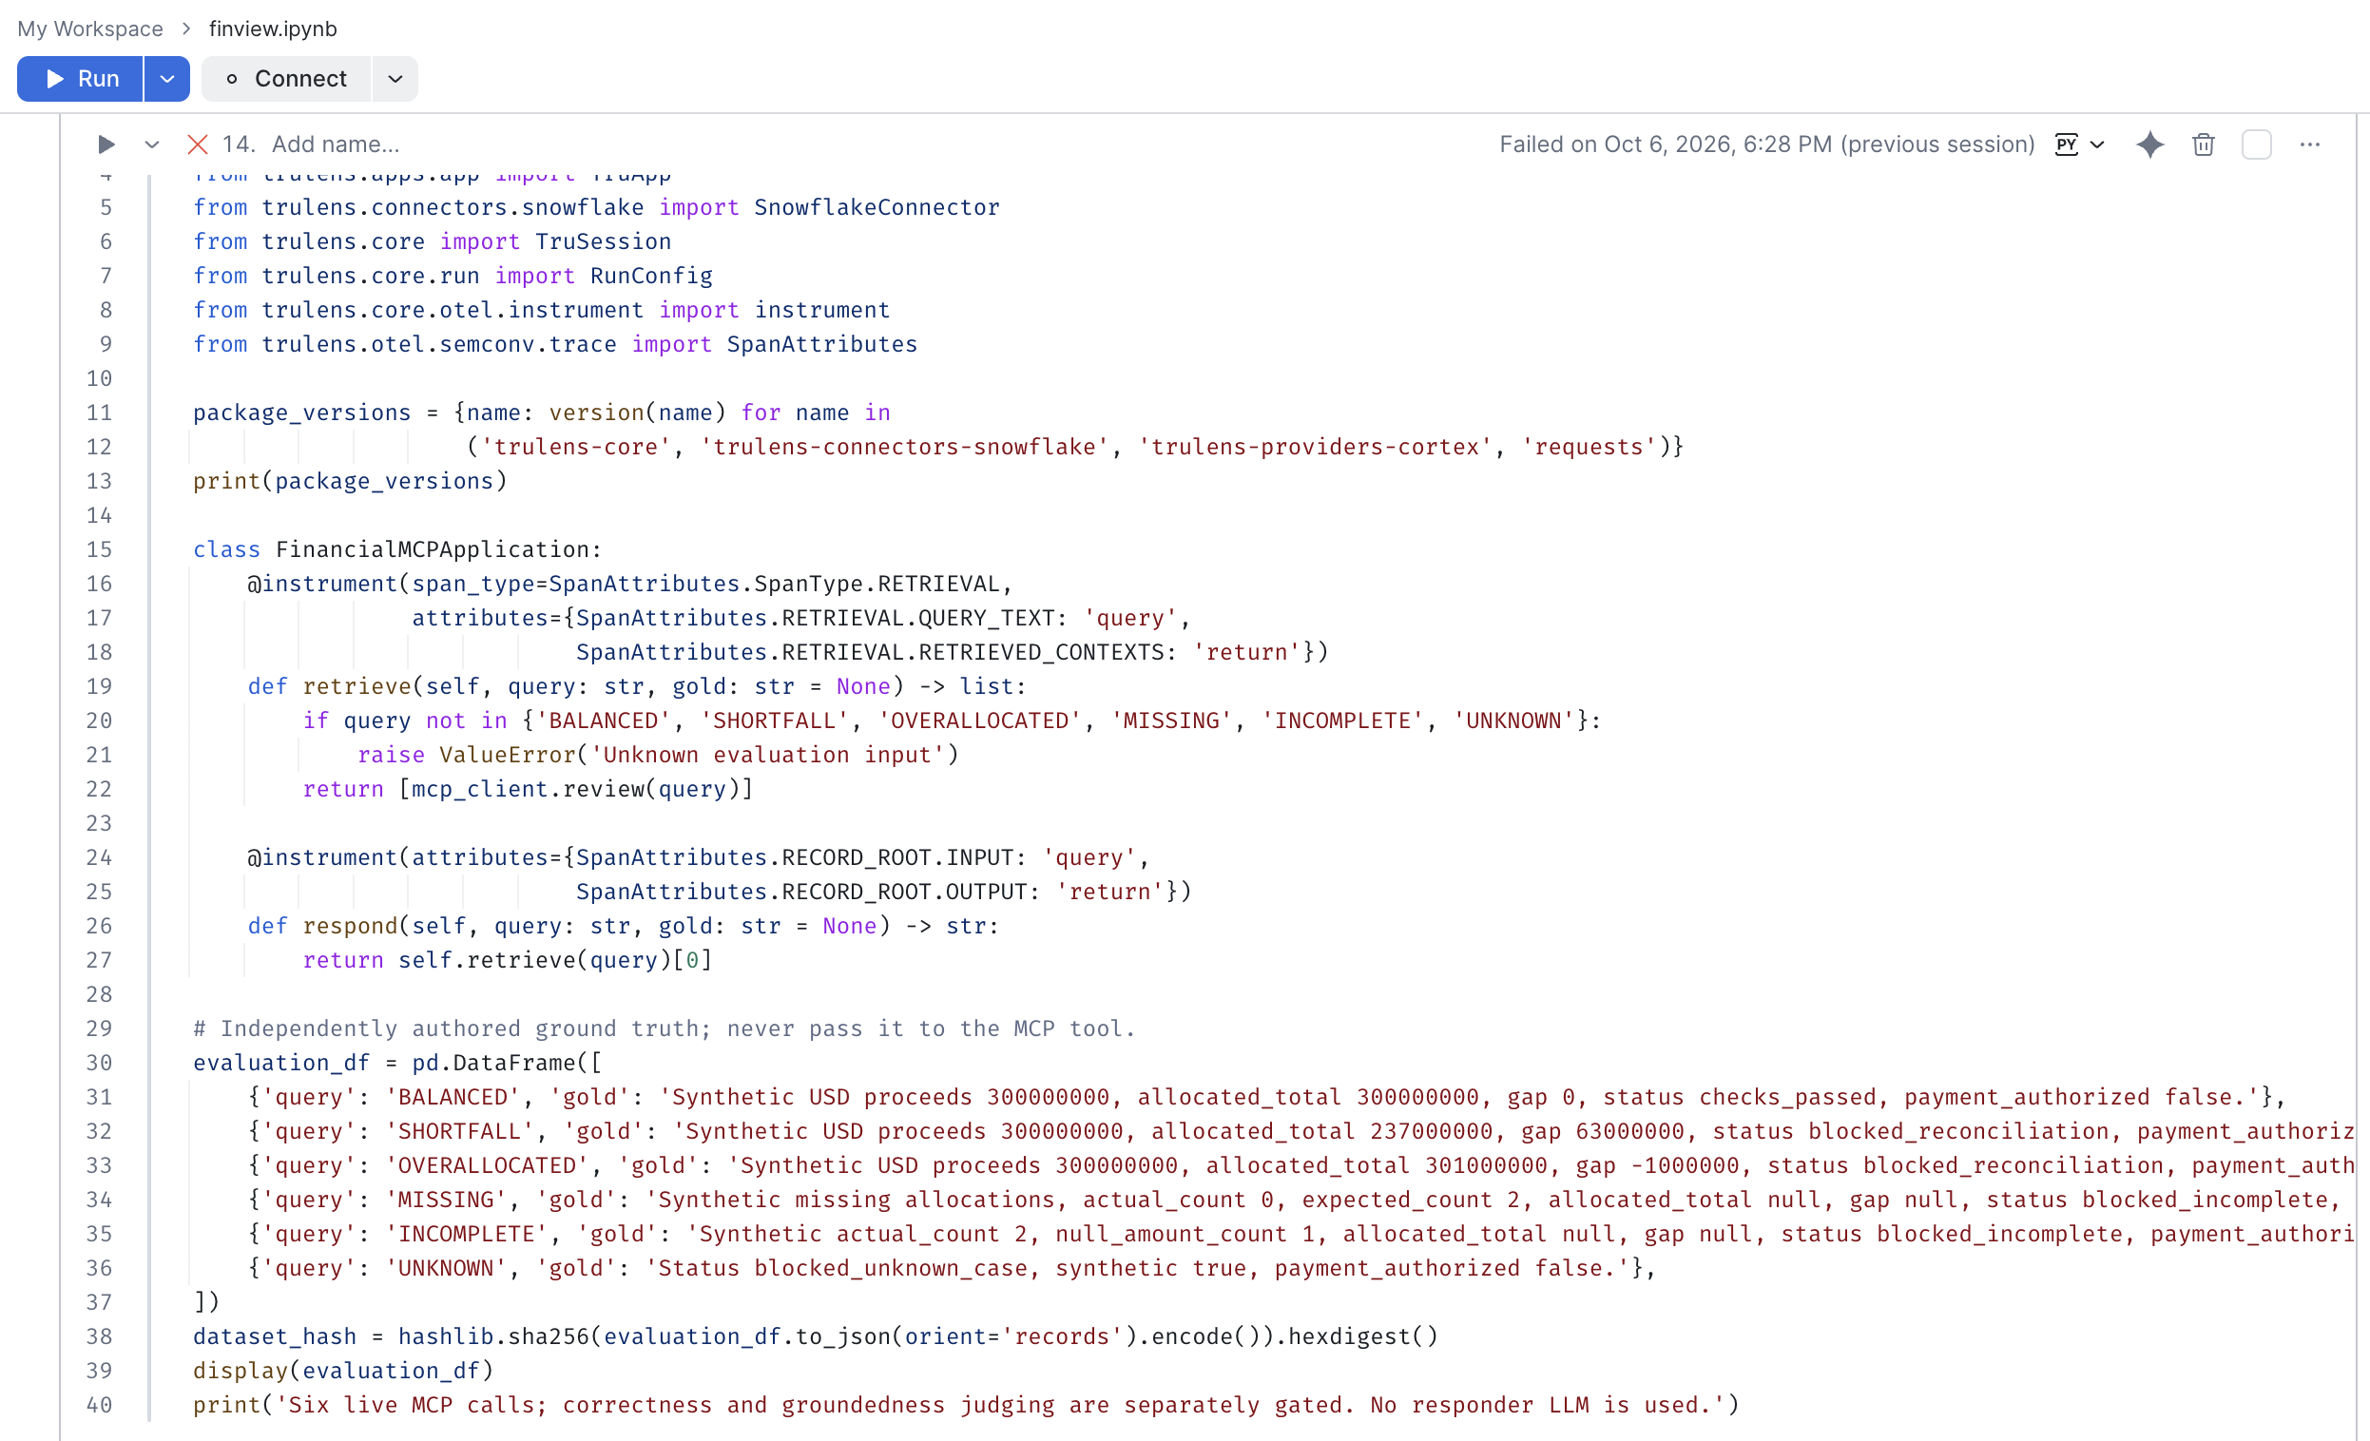Image resolution: width=2370 pixels, height=1441 pixels.
Task: Click the Failed on Oct 6 status text
Action: tap(1767, 144)
